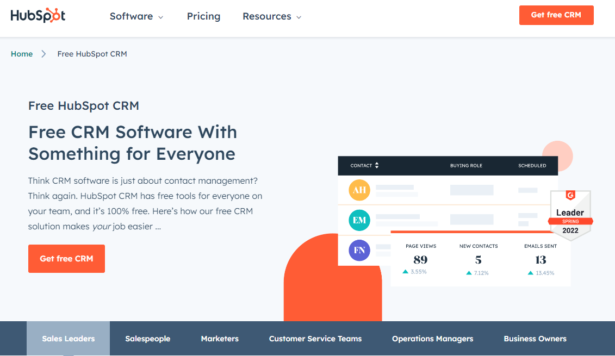
Task: Switch to the Salespeople tab
Action: click(x=147, y=339)
